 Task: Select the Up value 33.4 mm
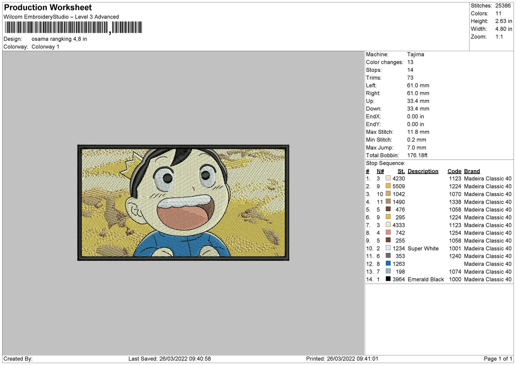(x=418, y=101)
